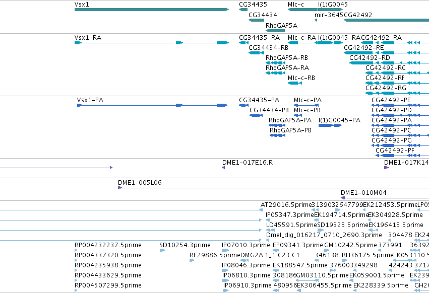This screenshot has height=293, width=429.
Task: Click the CG42492-PD protein label
Action: coord(392,110)
